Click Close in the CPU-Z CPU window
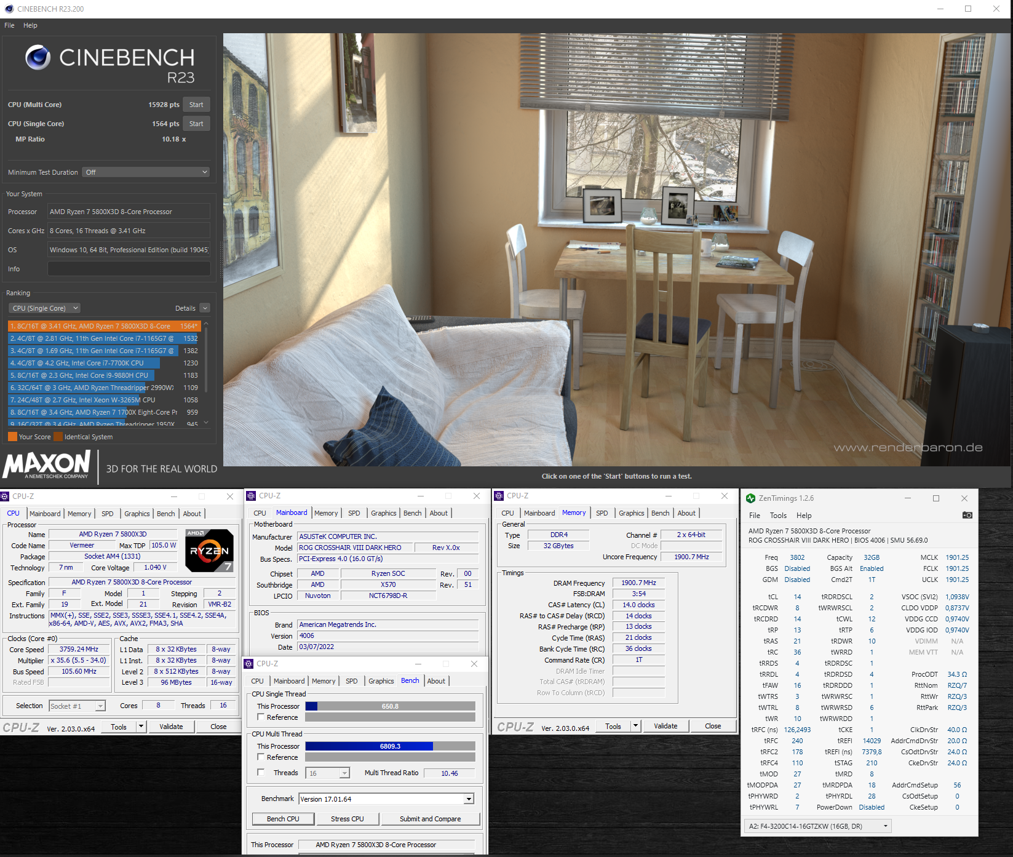 218,727
